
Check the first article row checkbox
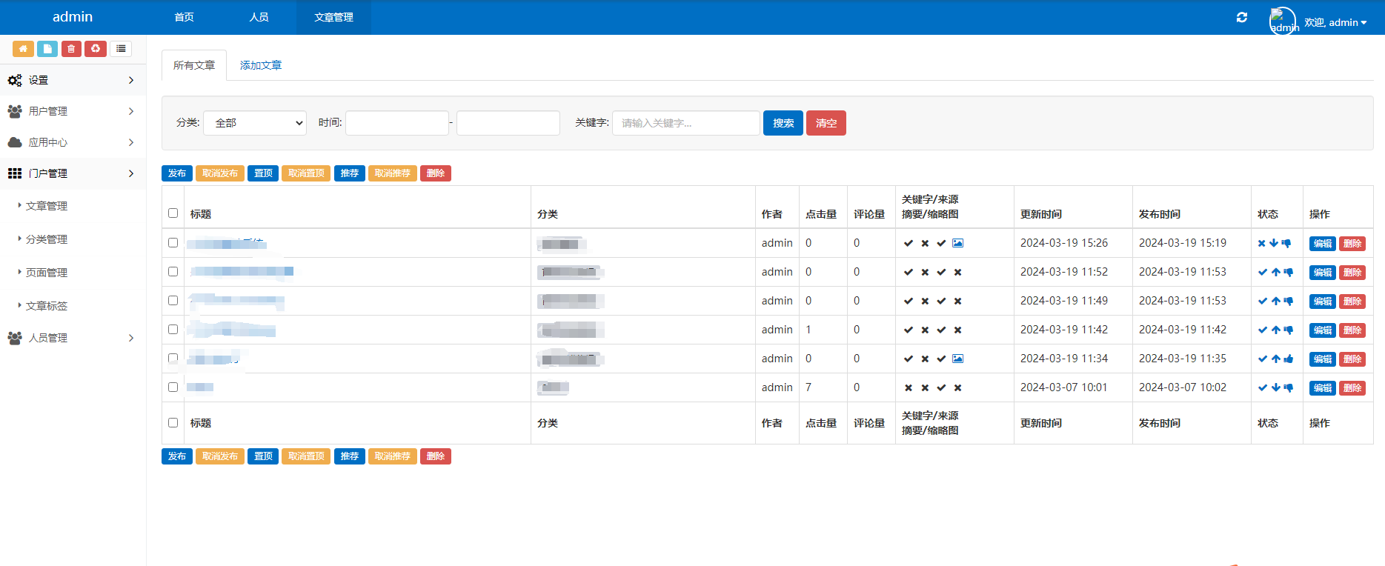click(x=173, y=242)
